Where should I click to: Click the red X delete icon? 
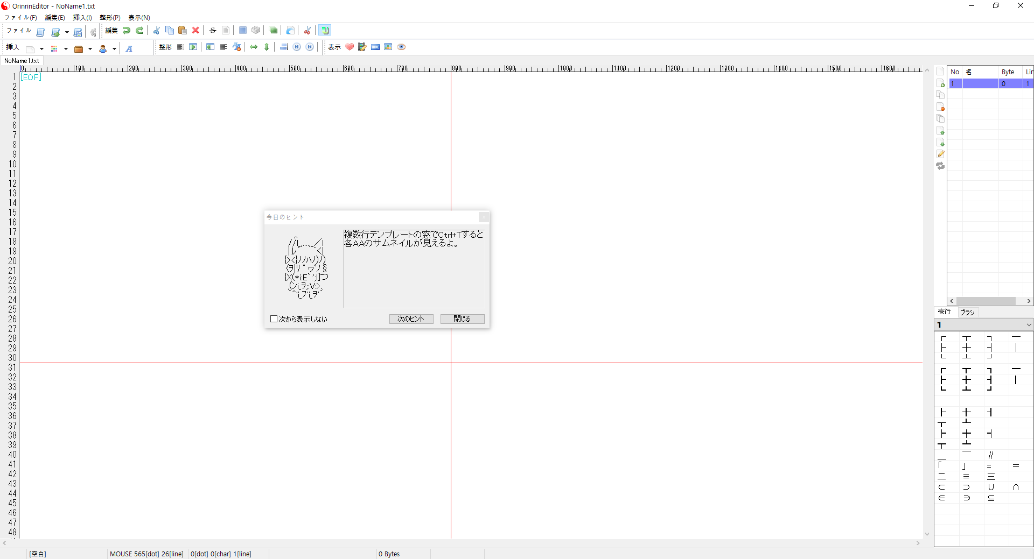click(195, 31)
